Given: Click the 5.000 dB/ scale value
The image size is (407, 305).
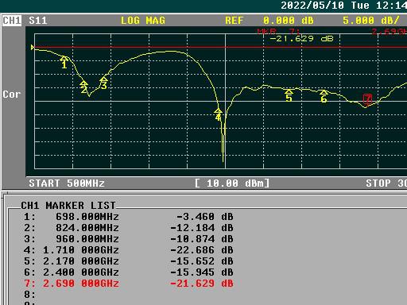Looking at the screenshot, I should coord(371,21).
